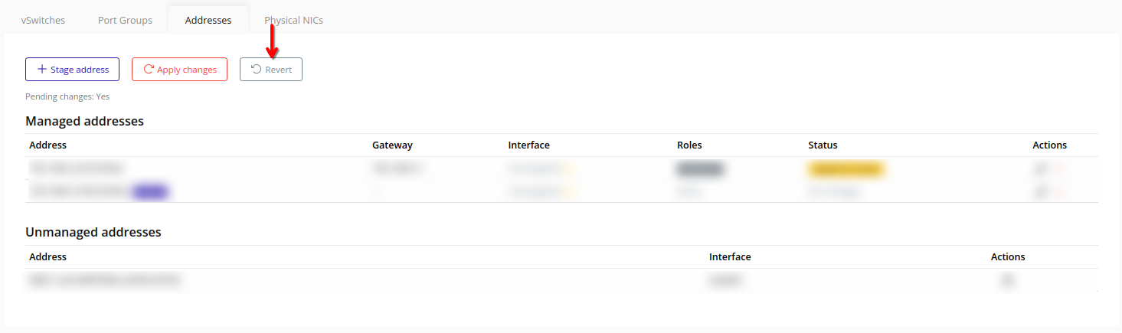Click the Revert undo arrow icon
The width and height of the screenshot is (1122, 333).
click(x=256, y=70)
